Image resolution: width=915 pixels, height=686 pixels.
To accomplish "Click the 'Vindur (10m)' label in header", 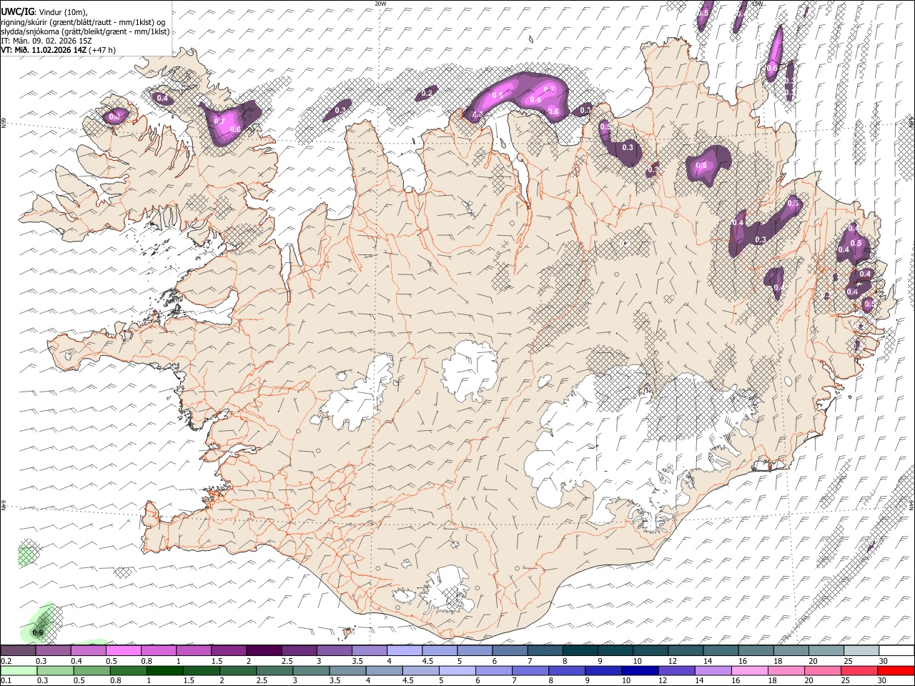I will coord(63,12).
